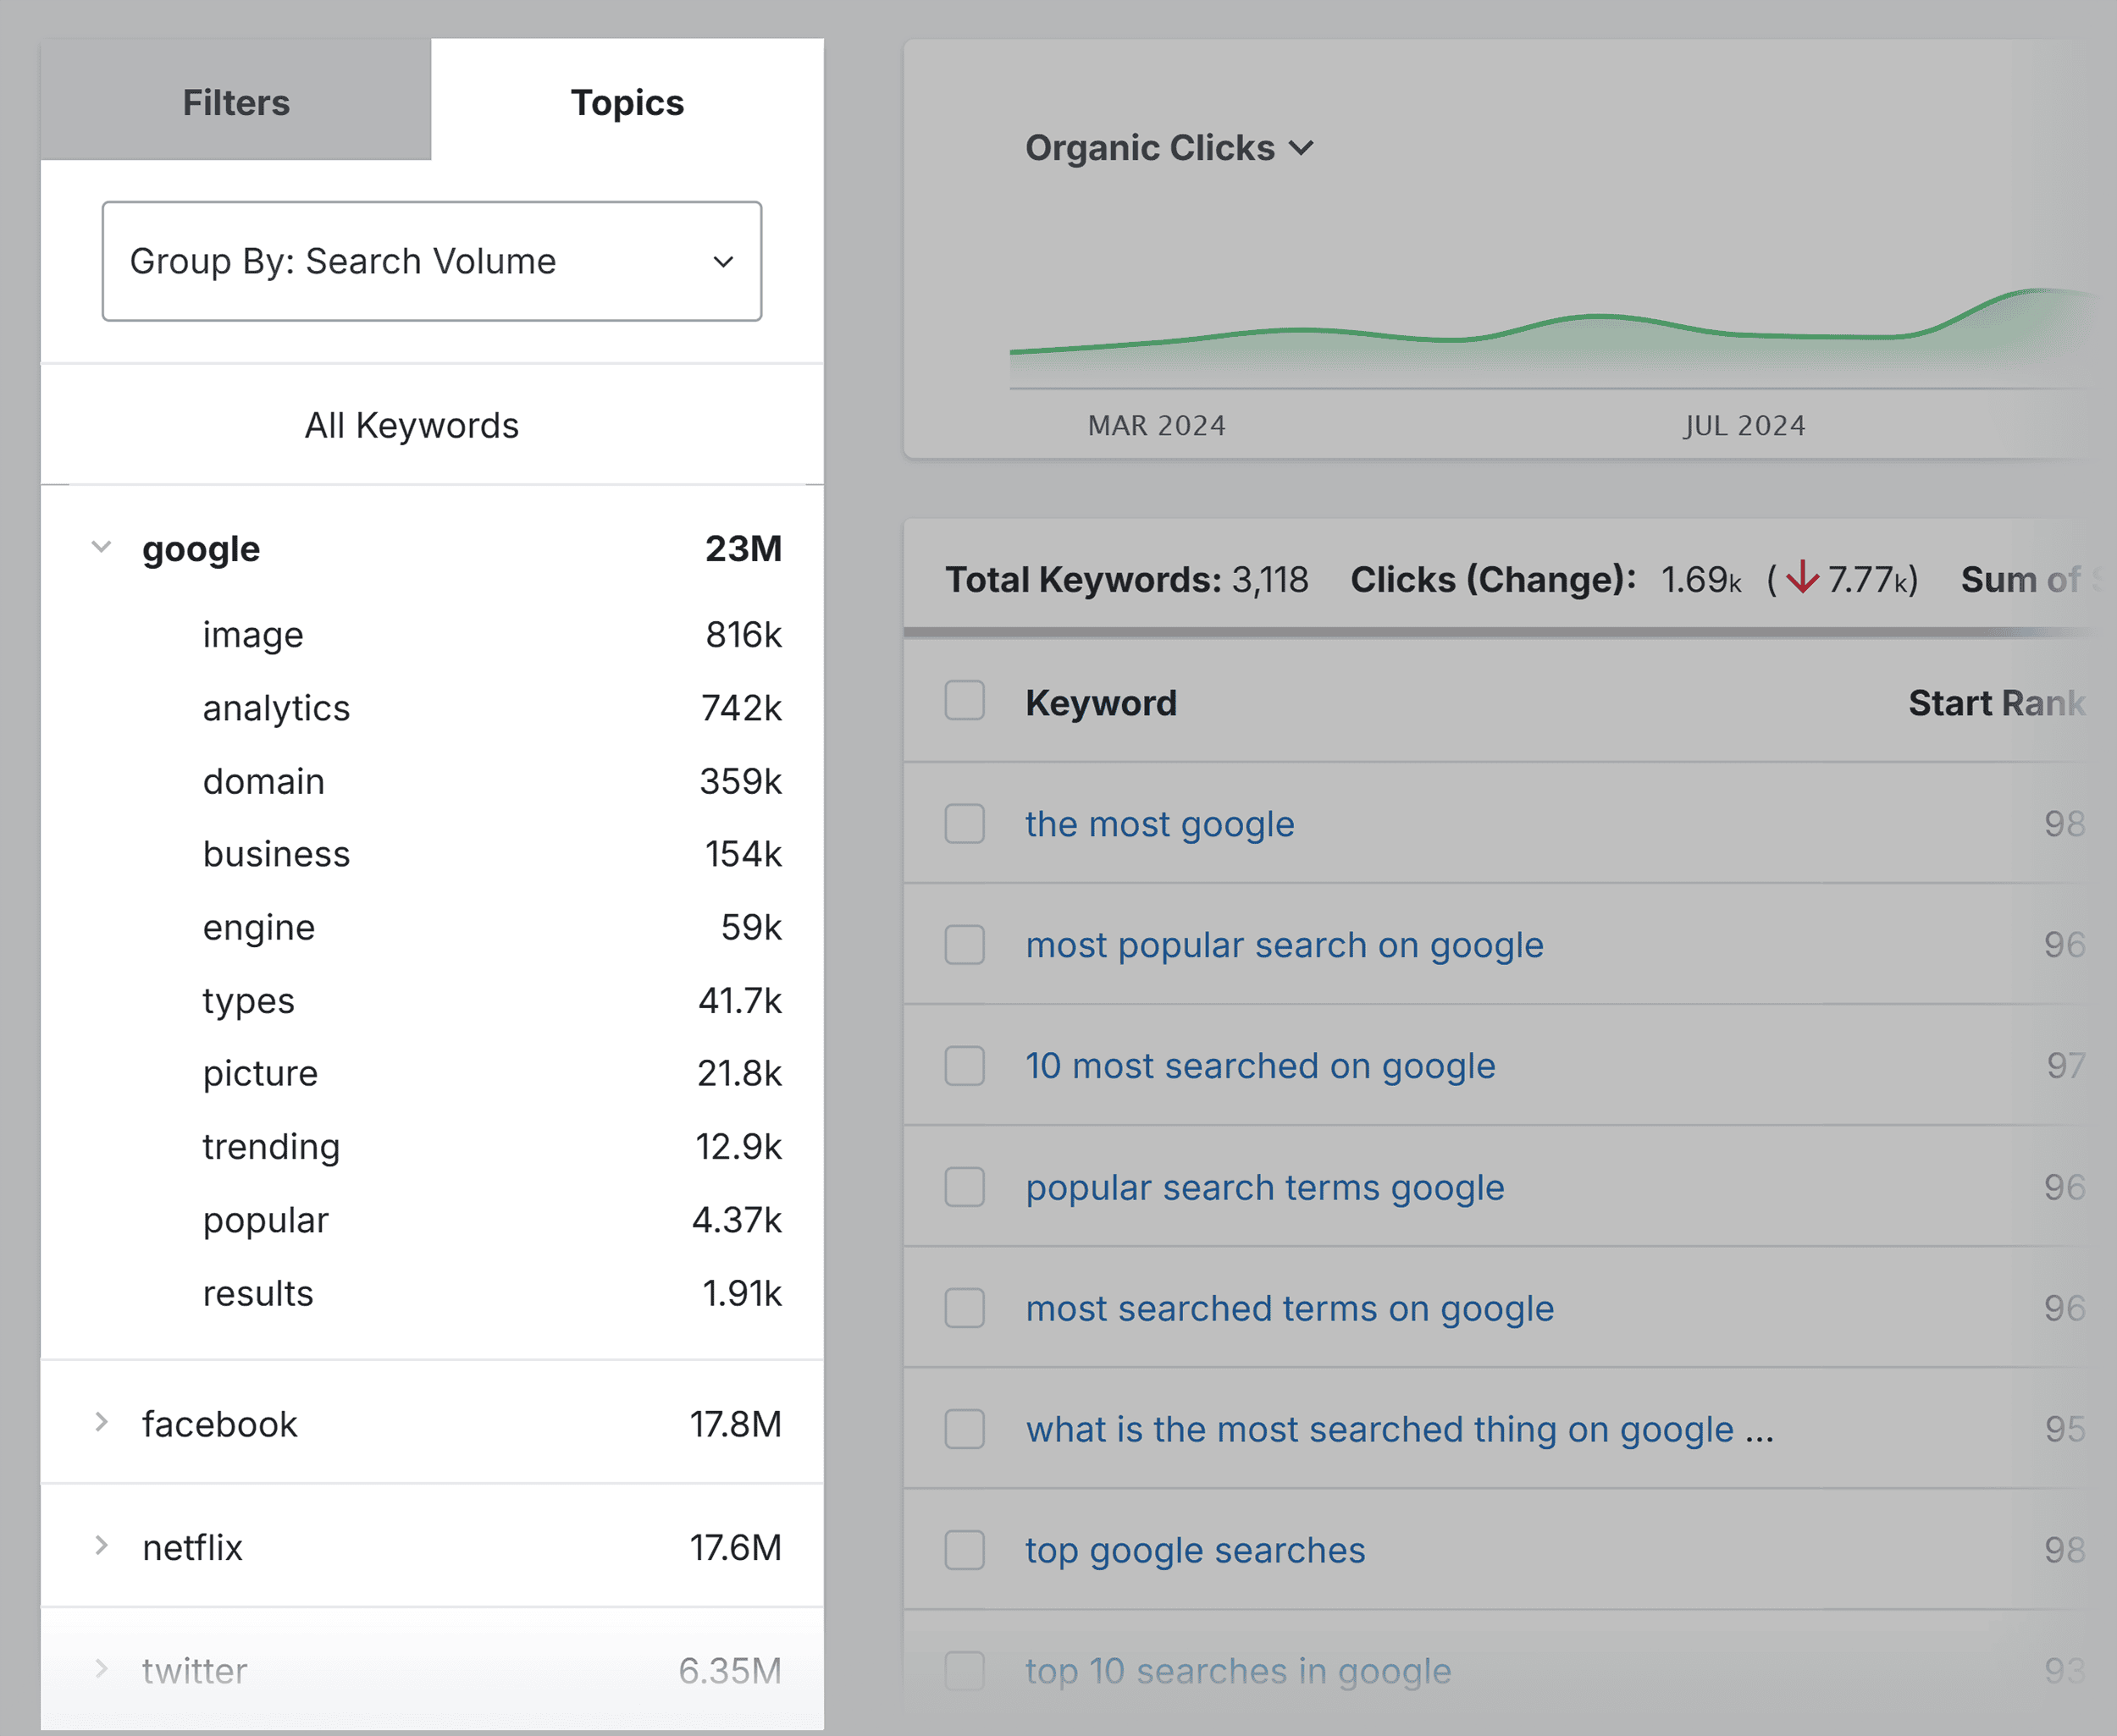Click the google topic label
The width and height of the screenshot is (2117, 1736).
201,549
